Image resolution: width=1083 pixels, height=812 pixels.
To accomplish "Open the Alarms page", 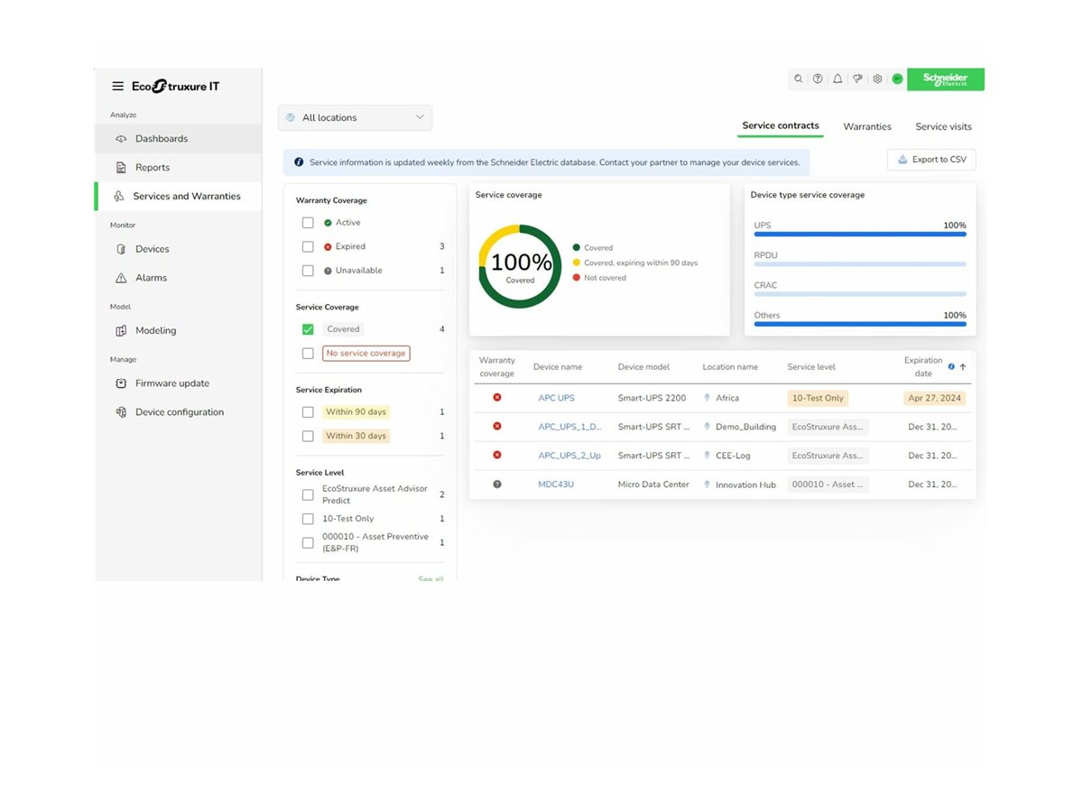I will point(149,277).
